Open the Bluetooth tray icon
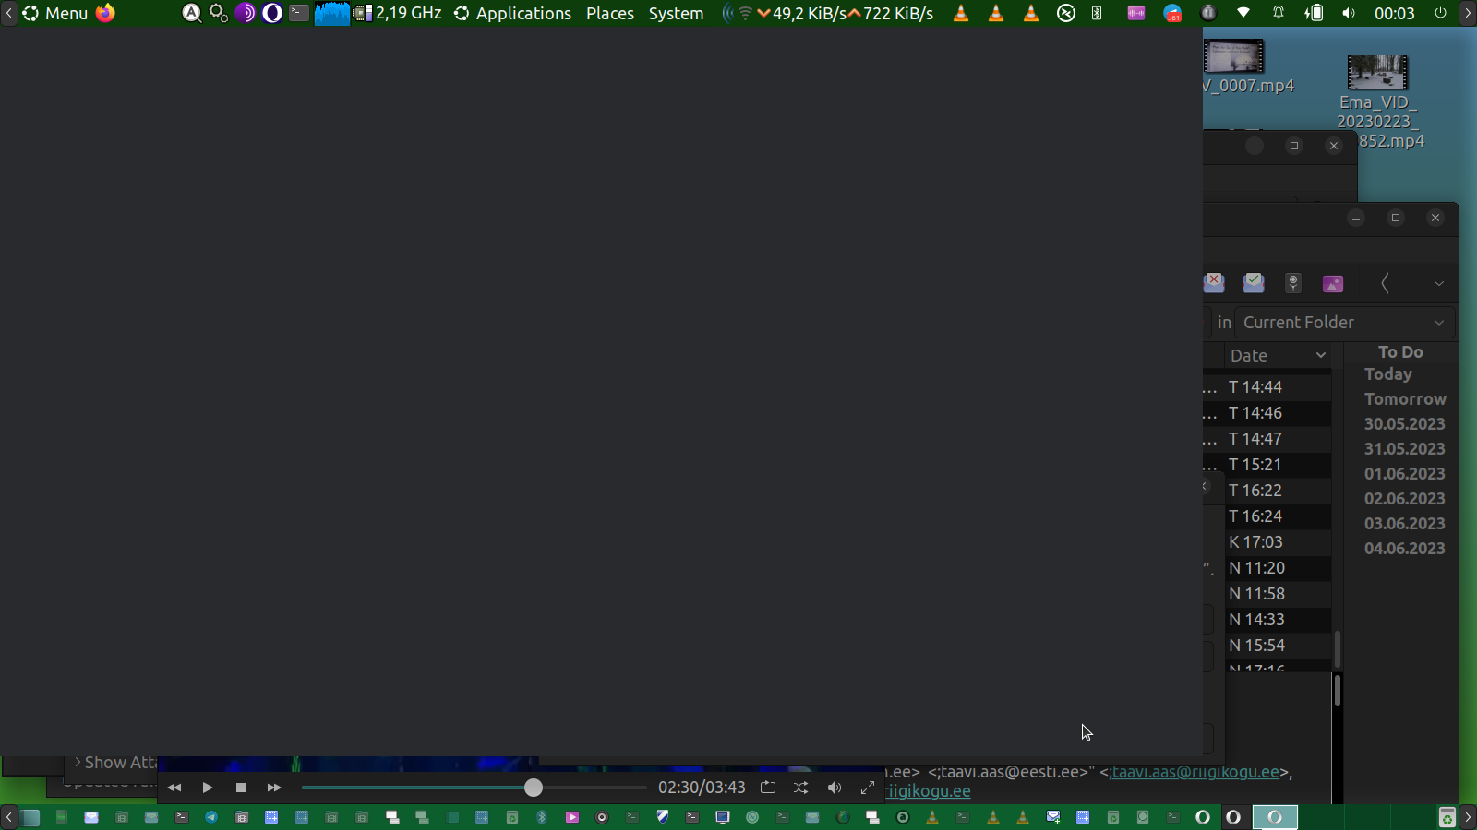This screenshot has width=1477, height=830. point(1097,13)
